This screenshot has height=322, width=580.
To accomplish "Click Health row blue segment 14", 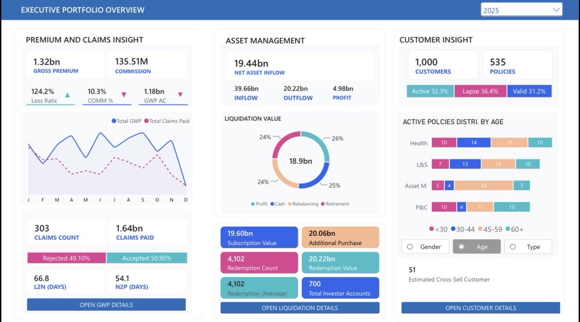I will click(474, 143).
